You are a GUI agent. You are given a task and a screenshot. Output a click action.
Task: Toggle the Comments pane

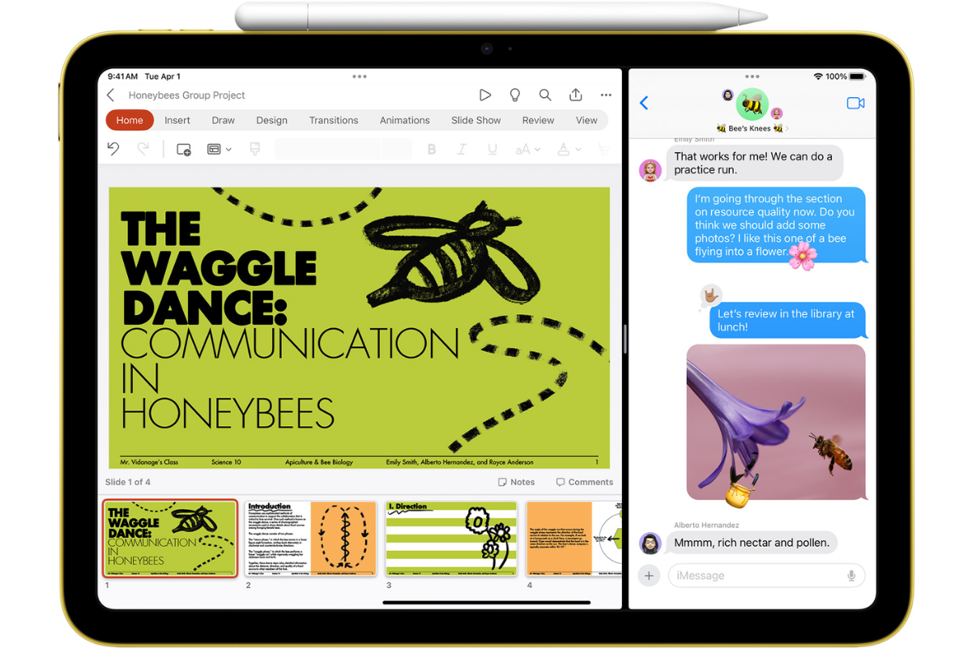[x=584, y=482]
